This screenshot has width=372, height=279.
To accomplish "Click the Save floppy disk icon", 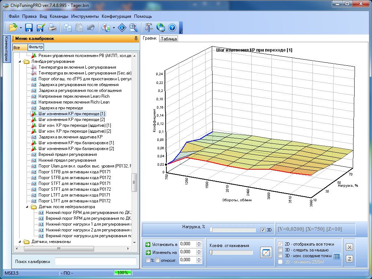I will tap(29, 28).
